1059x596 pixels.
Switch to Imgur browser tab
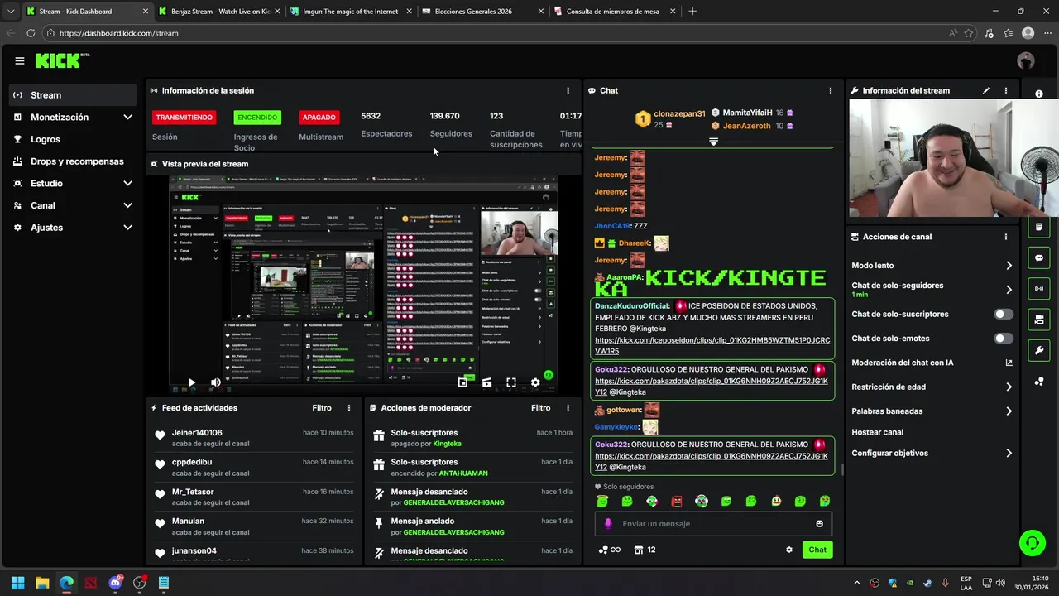click(351, 12)
